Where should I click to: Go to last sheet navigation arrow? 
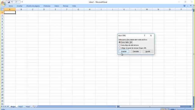tap(8, 106)
